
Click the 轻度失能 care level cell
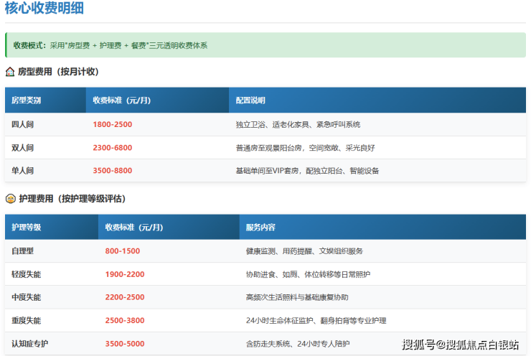27,274
